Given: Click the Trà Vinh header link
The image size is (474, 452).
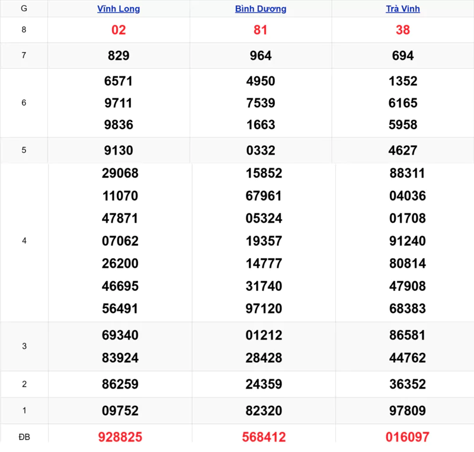Looking at the screenshot, I should [402, 9].
